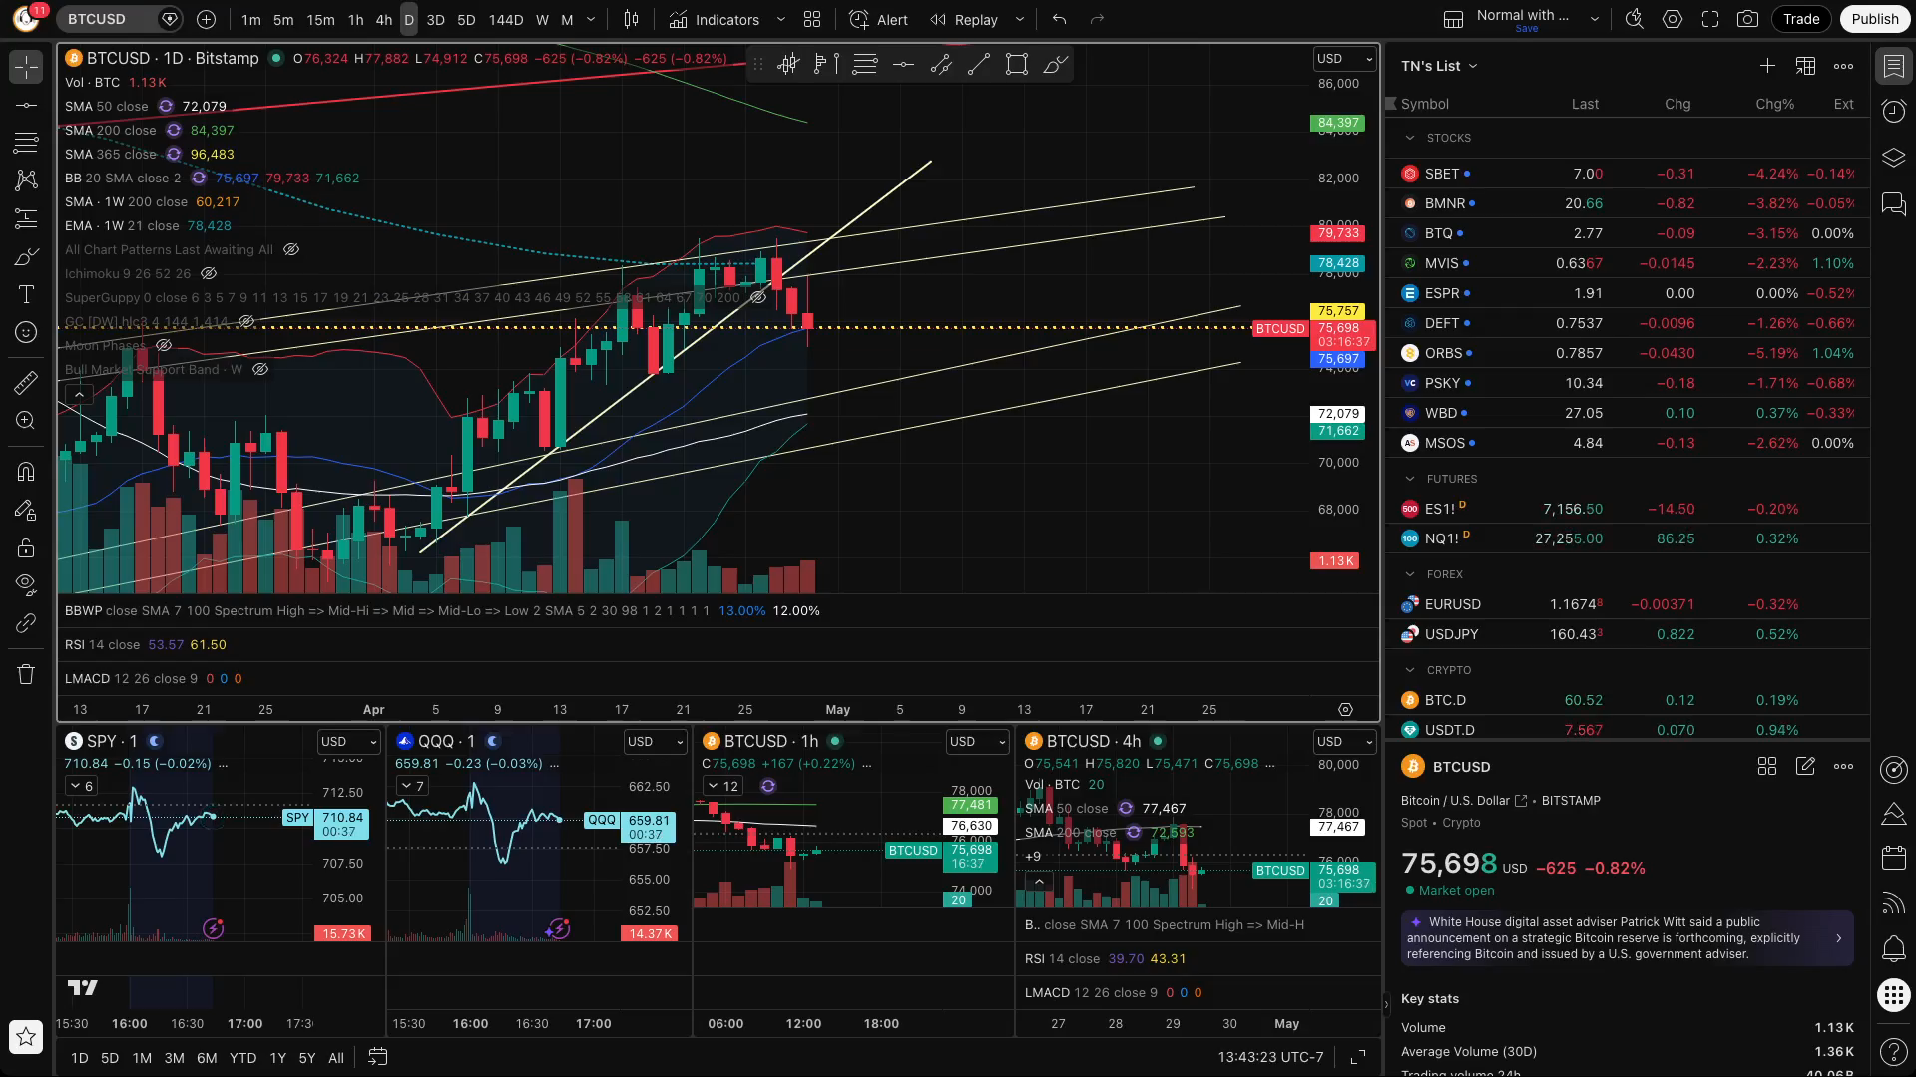Set timeframe to 144D
This screenshot has width=1916, height=1077.
pos(506,19)
